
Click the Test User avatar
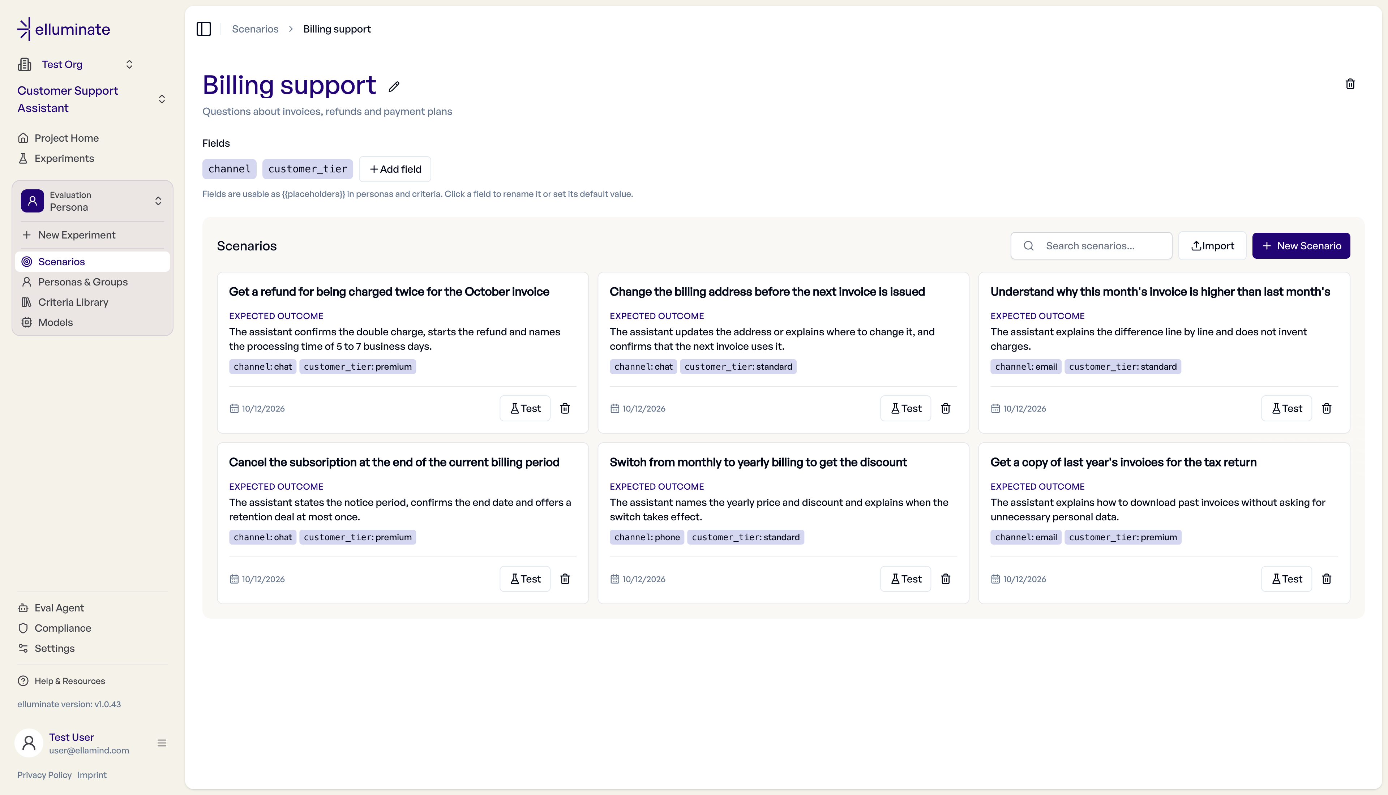click(29, 743)
